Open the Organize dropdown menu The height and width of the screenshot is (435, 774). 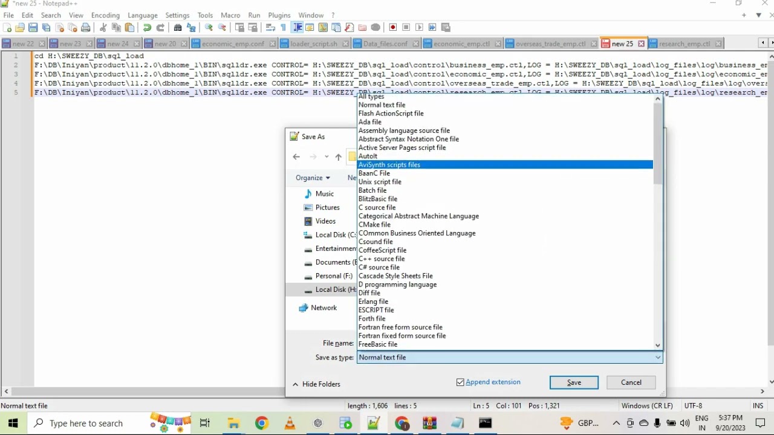pos(313,178)
